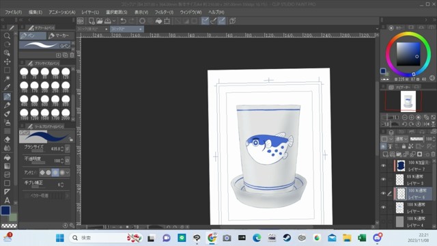Click the main drawing color dark blue swatch
Viewport: 437px width, 246px height.
pyautogui.click(x=5, y=210)
